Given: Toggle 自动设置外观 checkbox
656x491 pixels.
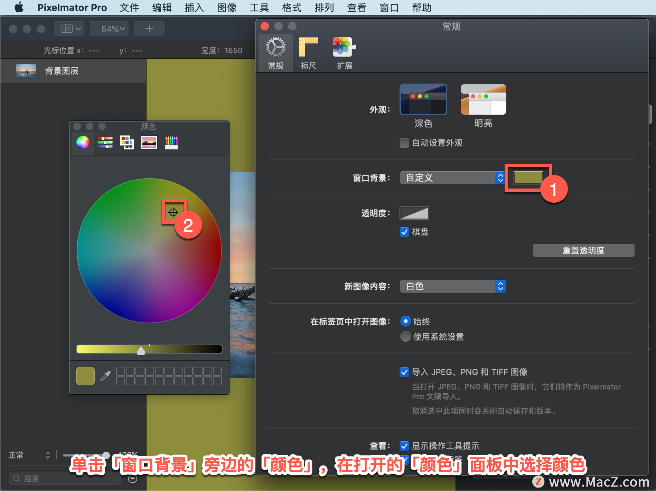Looking at the screenshot, I should pyautogui.click(x=404, y=143).
